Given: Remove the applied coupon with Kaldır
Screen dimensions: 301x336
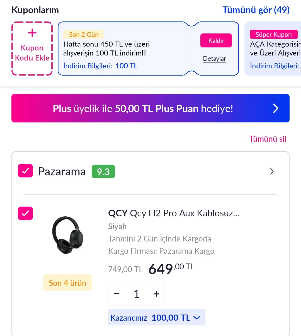Looking at the screenshot, I should pos(216,41).
